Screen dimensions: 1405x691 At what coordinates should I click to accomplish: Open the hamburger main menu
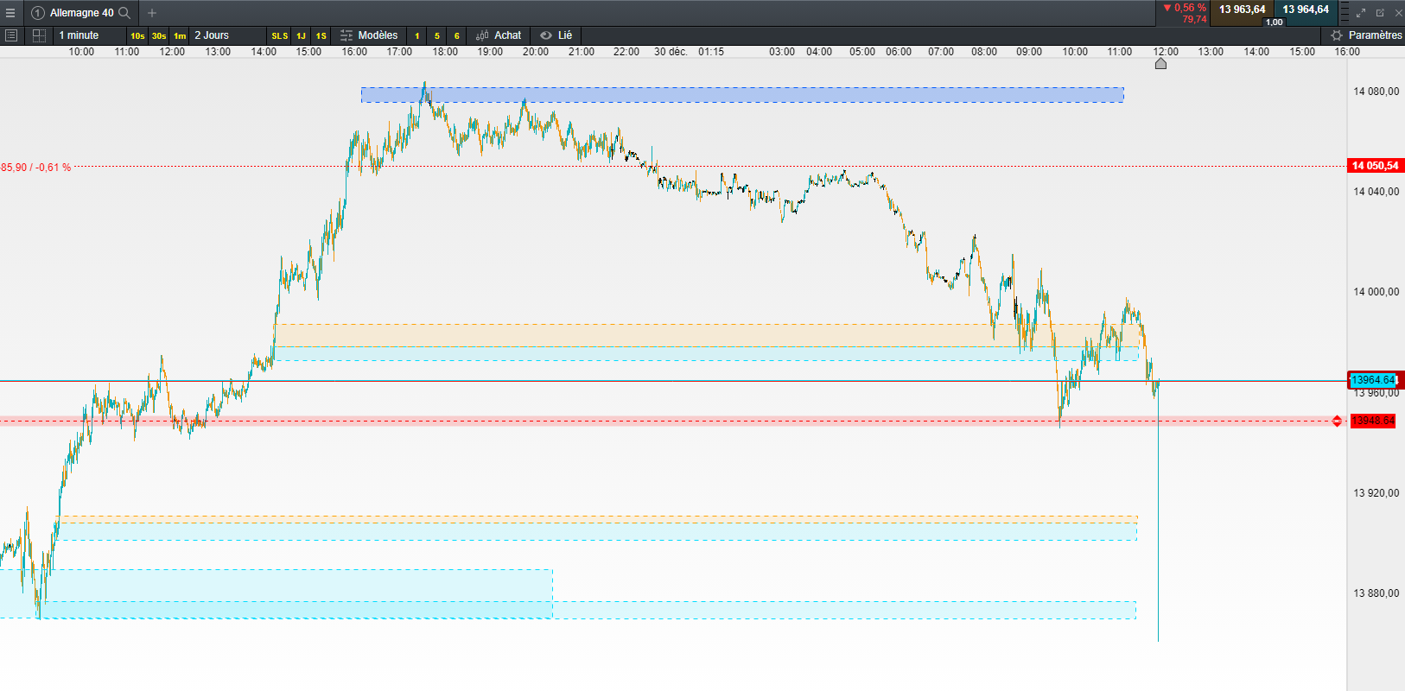coord(10,13)
